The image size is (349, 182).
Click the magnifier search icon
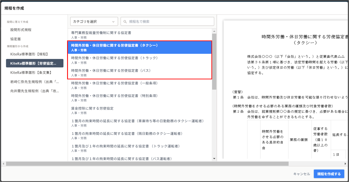pos(125,21)
